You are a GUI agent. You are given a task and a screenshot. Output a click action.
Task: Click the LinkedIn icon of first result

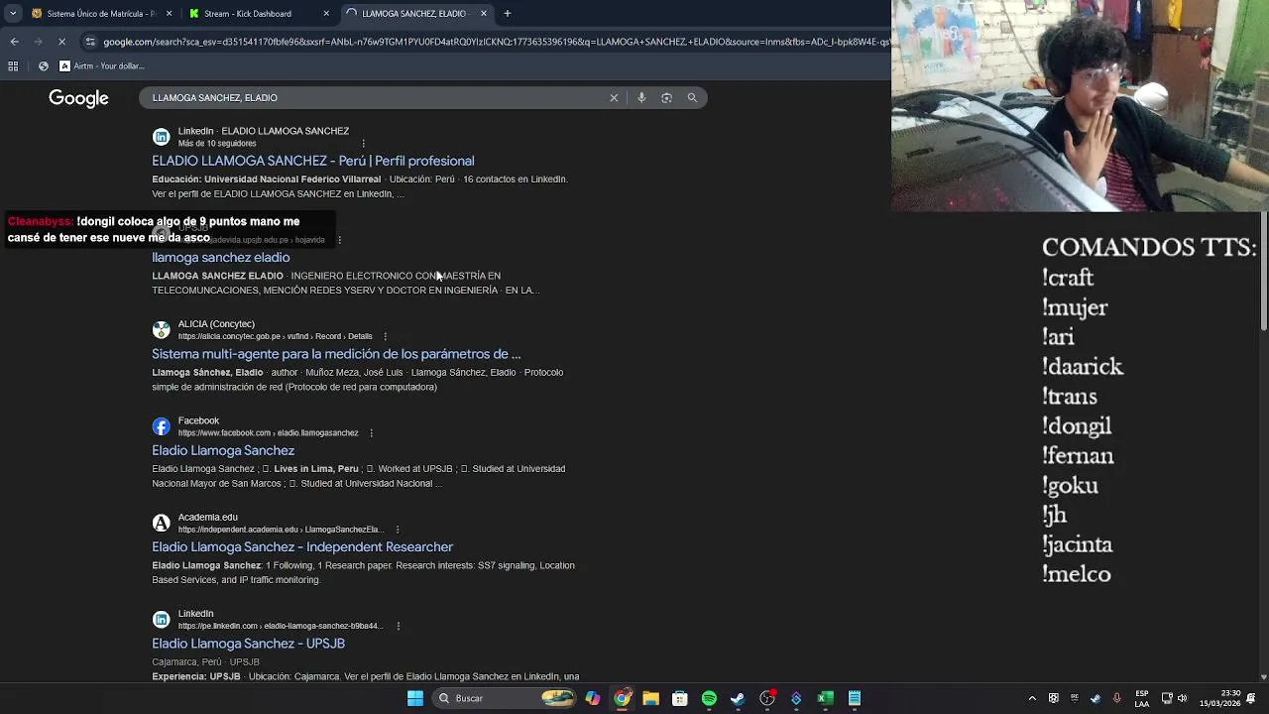tap(161, 137)
